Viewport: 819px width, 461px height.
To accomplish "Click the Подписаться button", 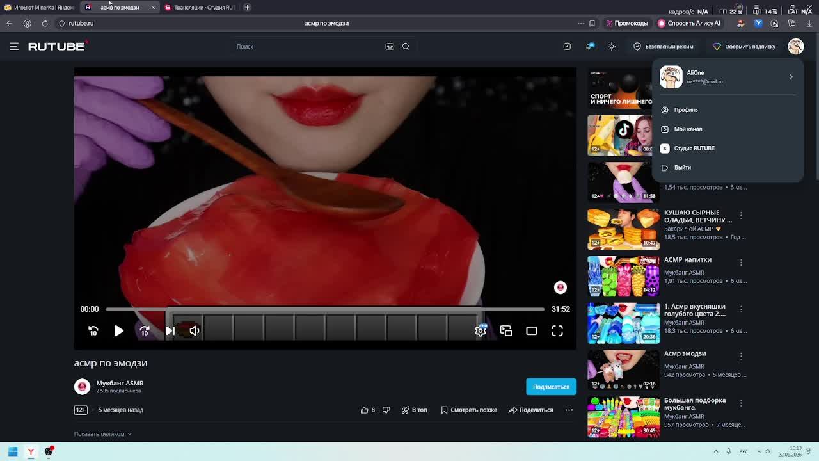I will pyautogui.click(x=551, y=387).
